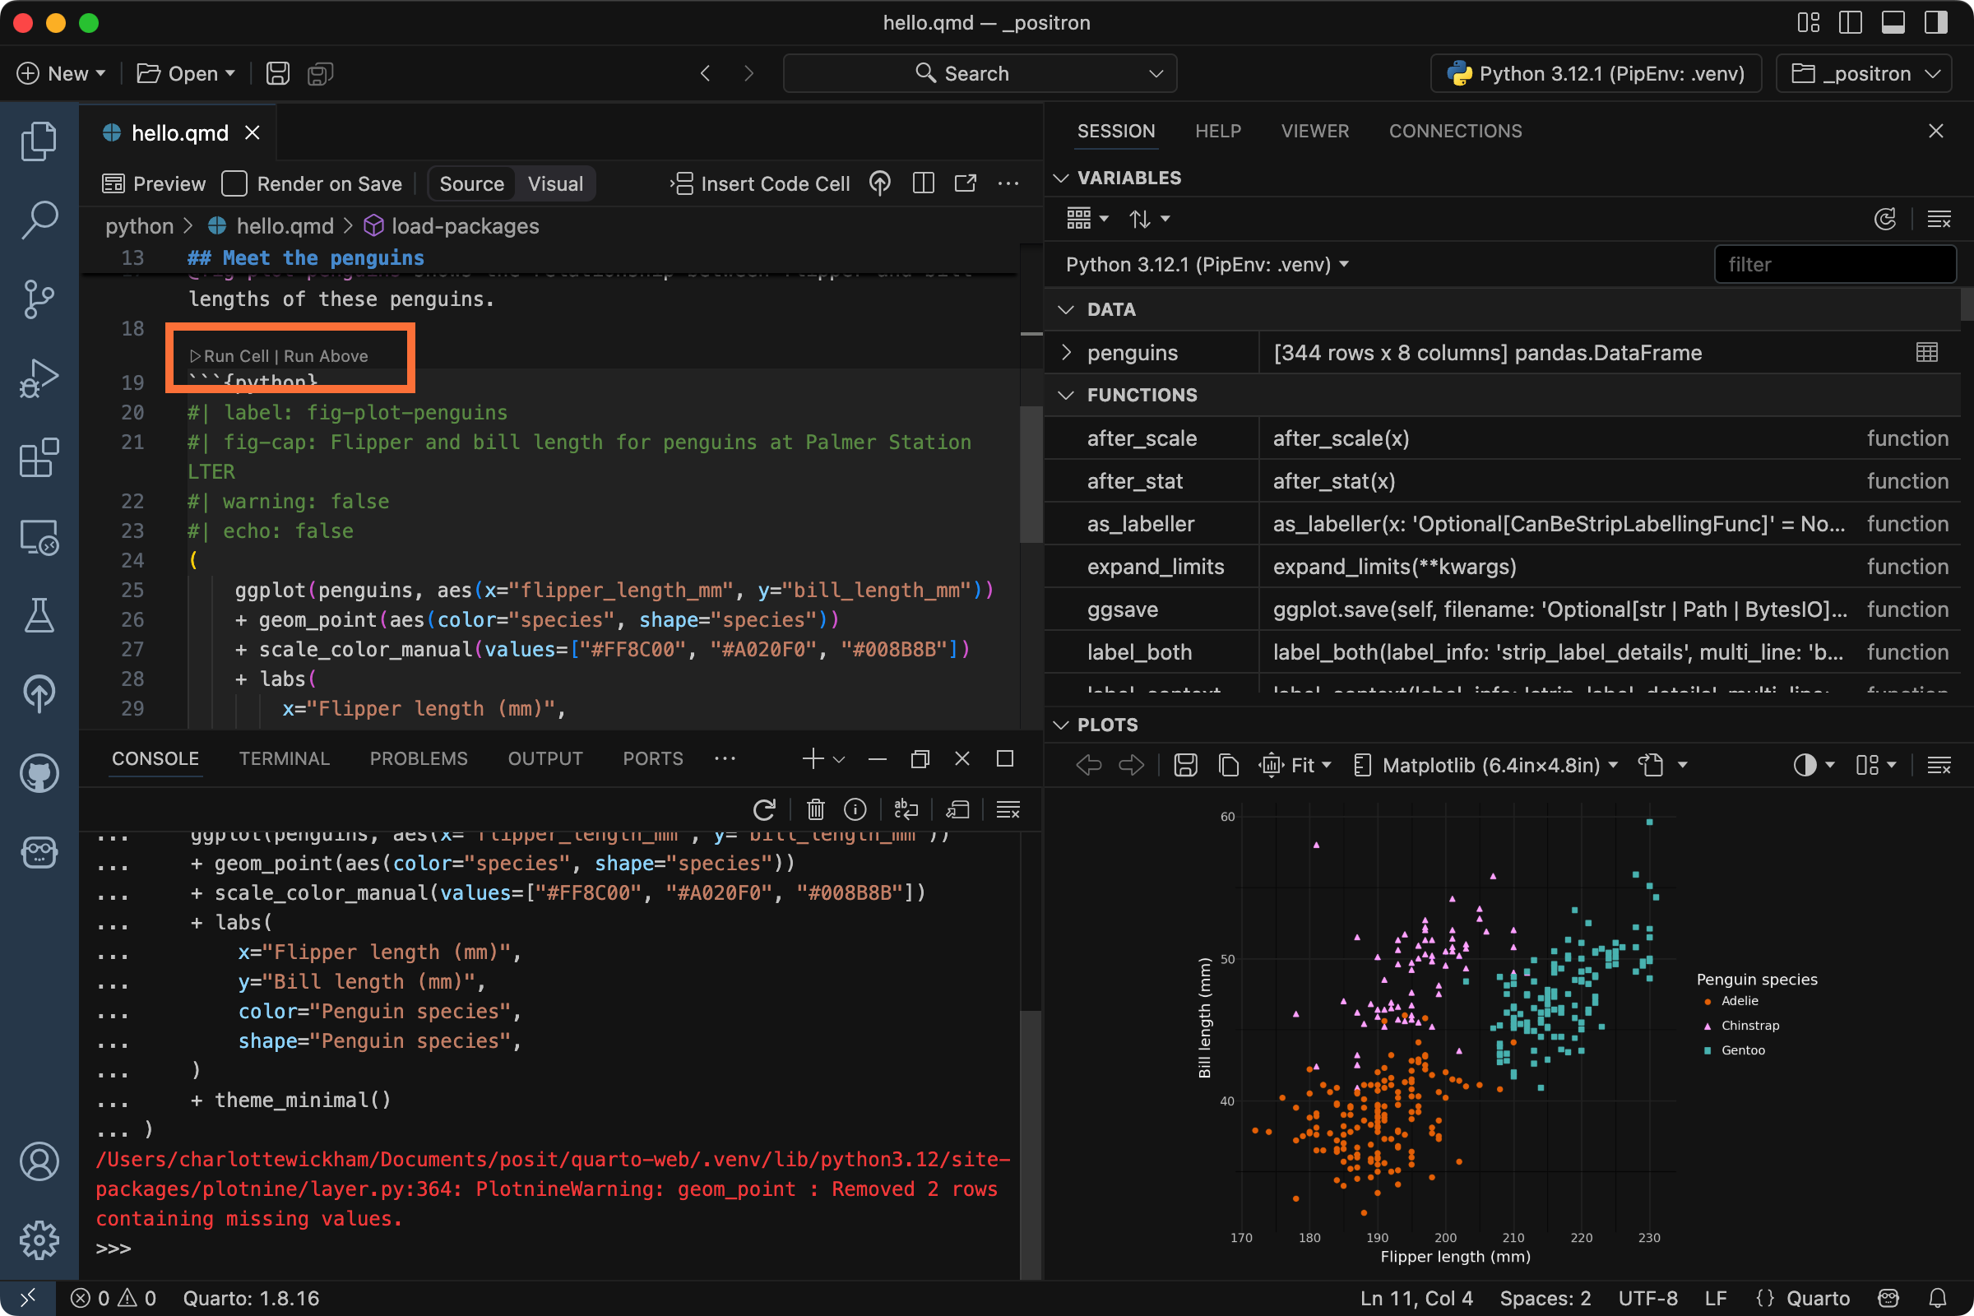Viewport: 1974px width, 1316px height.
Task: Switch to the TERMINAL tab
Action: pyautogui.click(x=284, y=758)
